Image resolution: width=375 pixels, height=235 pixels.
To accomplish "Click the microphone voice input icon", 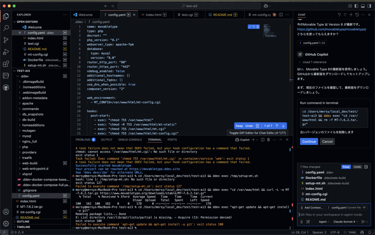I will tap(302, 222).
